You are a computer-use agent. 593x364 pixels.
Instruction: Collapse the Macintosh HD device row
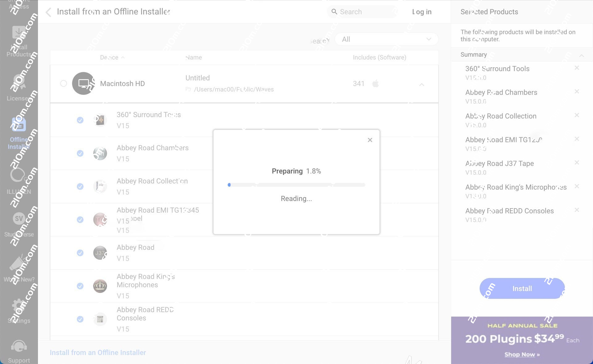point(422,84)
